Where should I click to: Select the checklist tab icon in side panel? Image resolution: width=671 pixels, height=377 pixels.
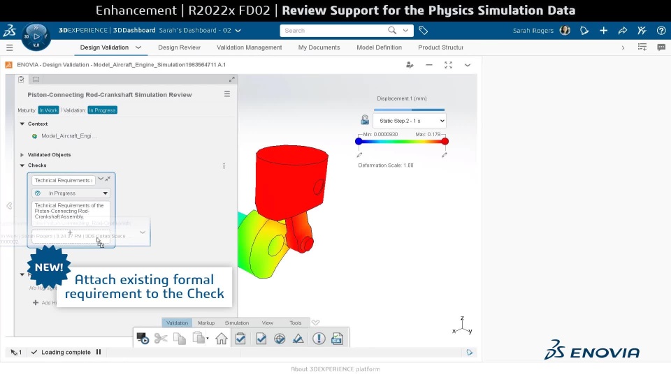[x=21, y=80]
